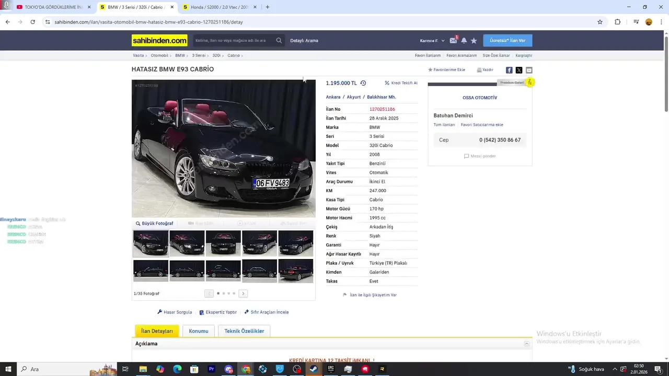The width and height of the screenshot is (669, 376).
Task: Click Favori Satıcılarıma ekle link
Action: tap(482, 125)
